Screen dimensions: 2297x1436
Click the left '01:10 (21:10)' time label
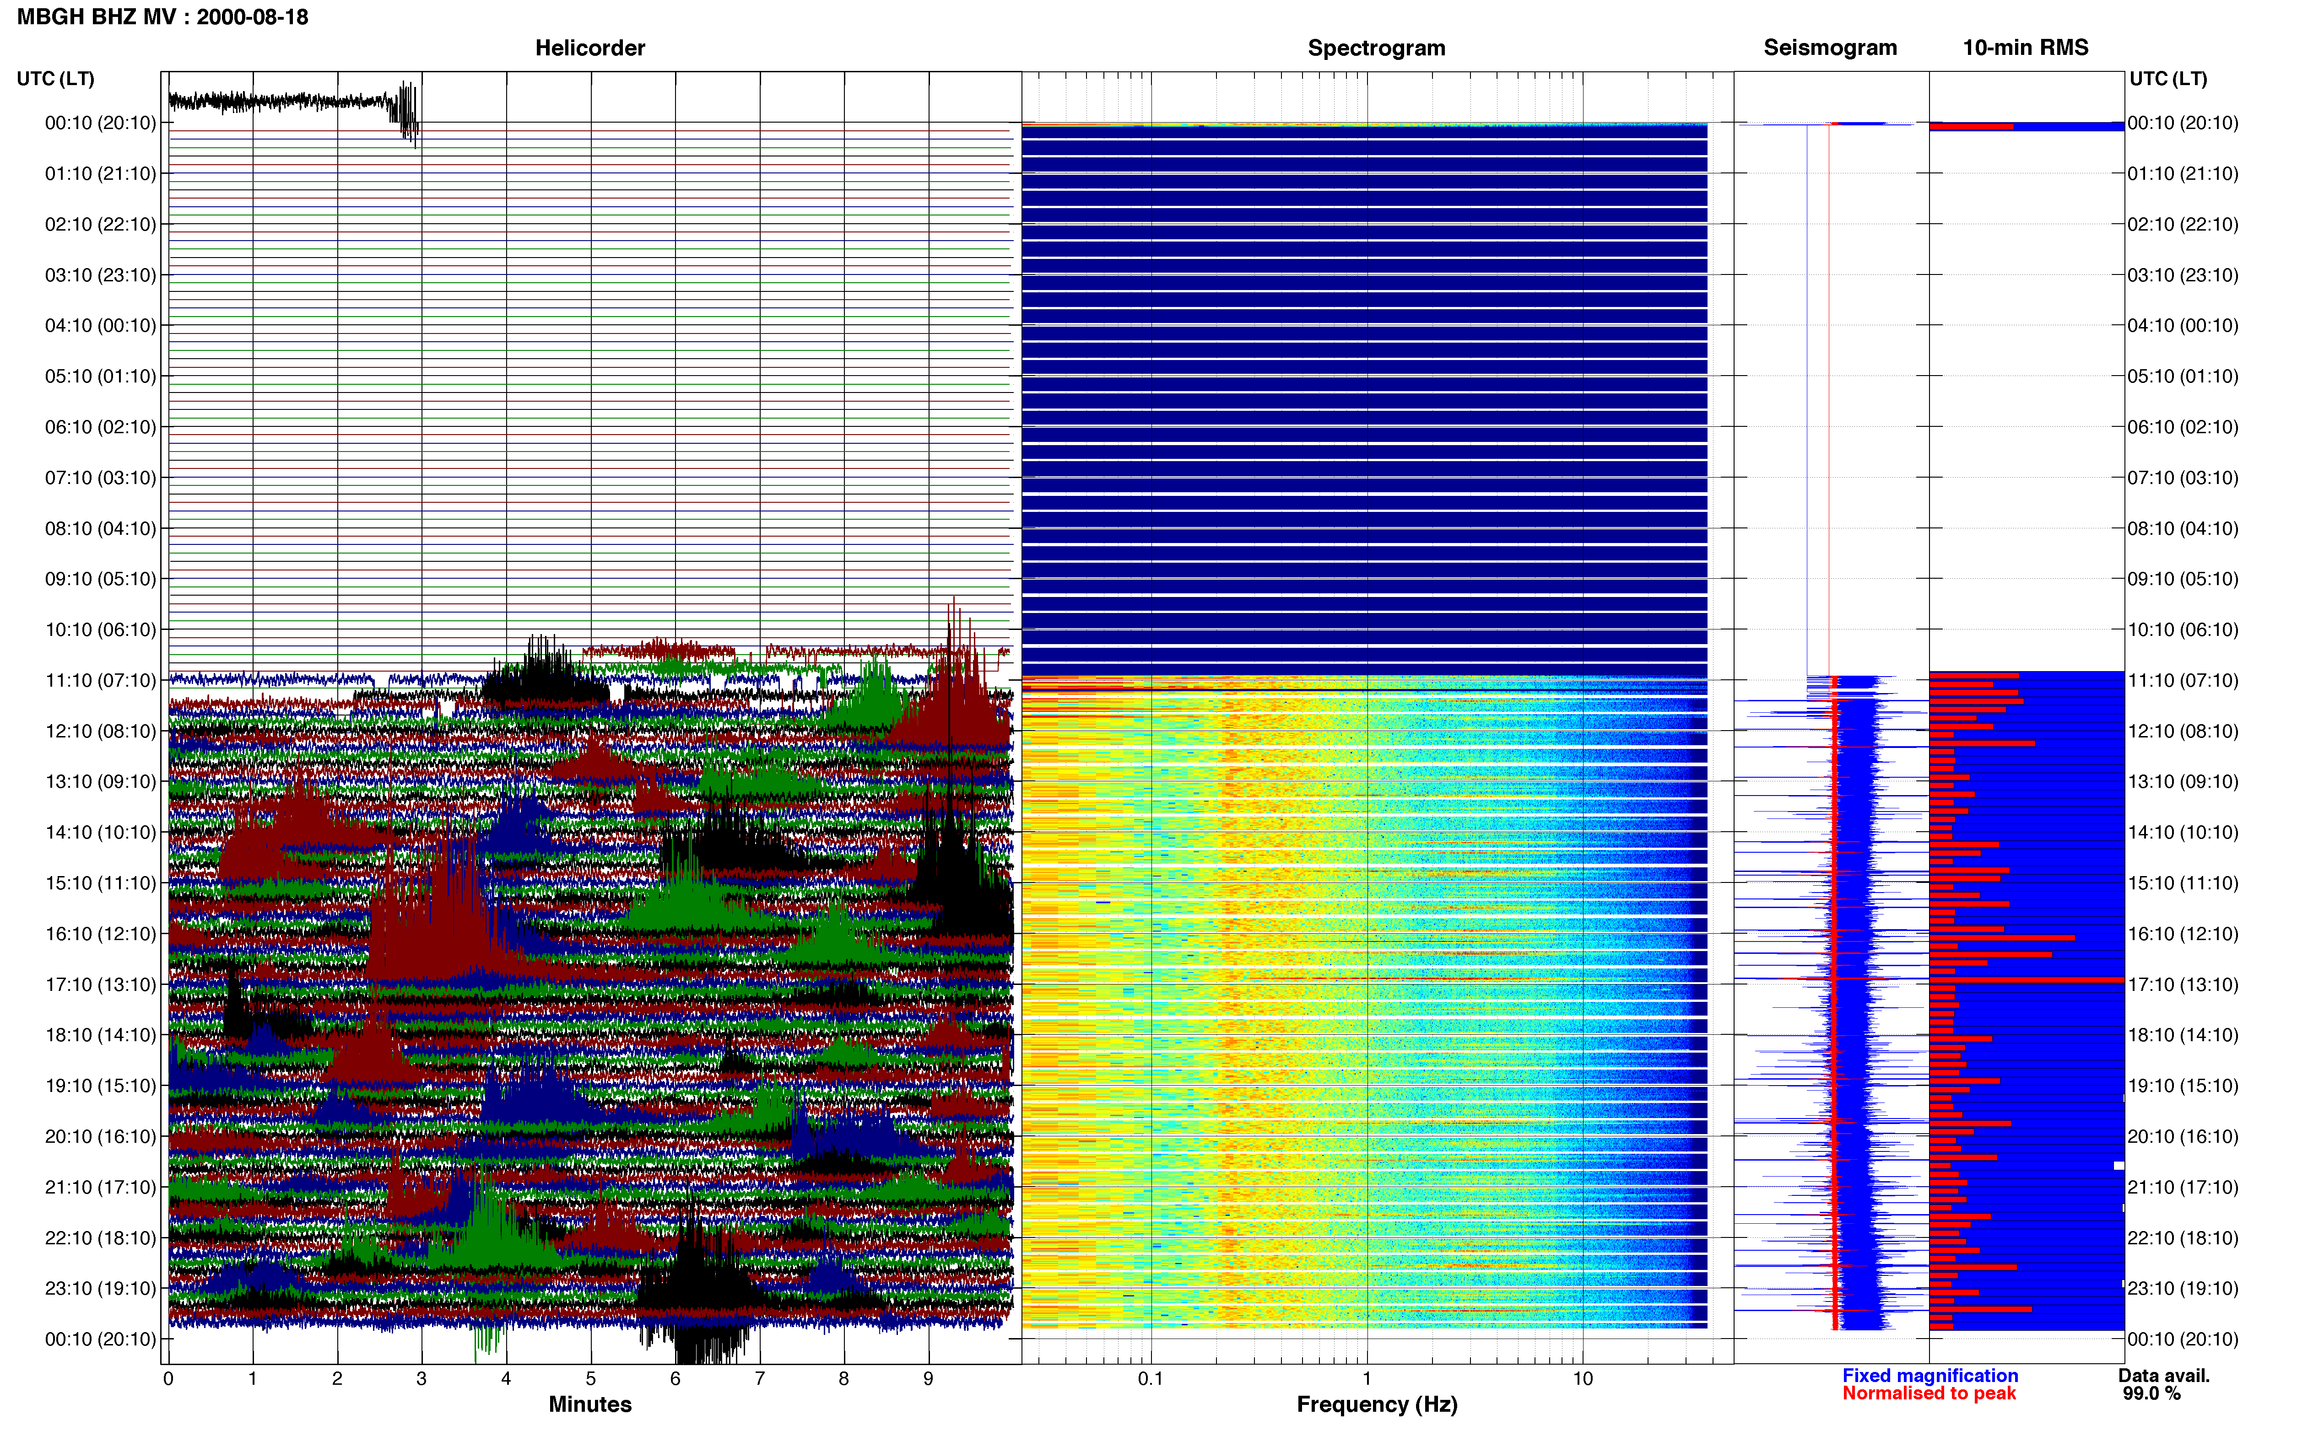click(x=101, y=174)
